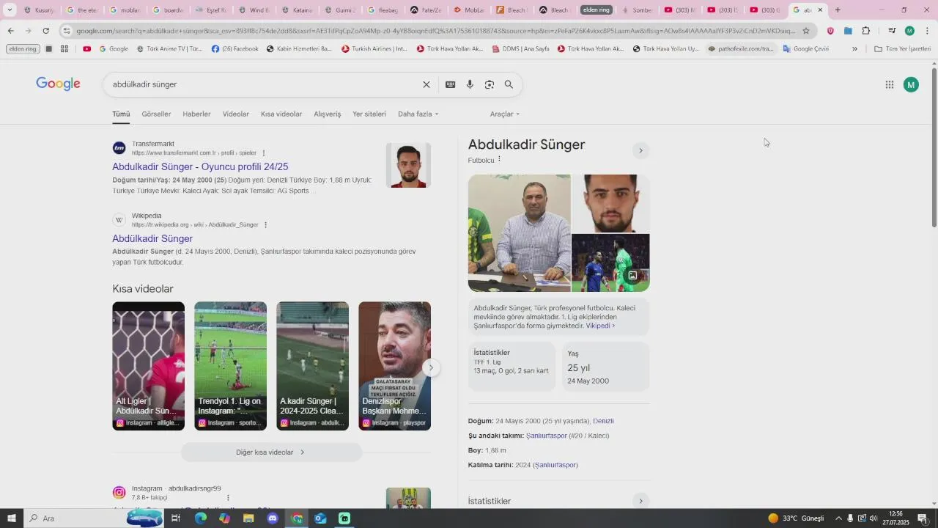Open Google Lens image search

(490, 84)
